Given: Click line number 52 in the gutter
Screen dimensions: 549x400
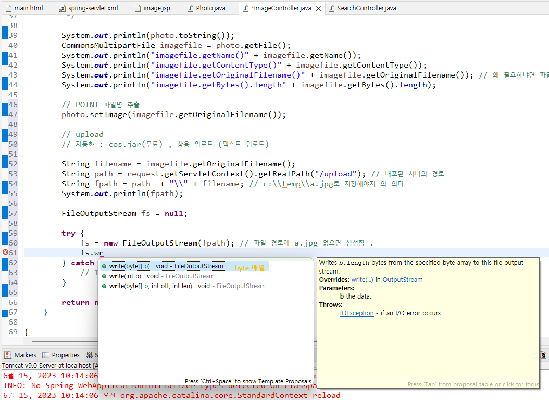Looking at the screenshot, I should pos(13,164).
